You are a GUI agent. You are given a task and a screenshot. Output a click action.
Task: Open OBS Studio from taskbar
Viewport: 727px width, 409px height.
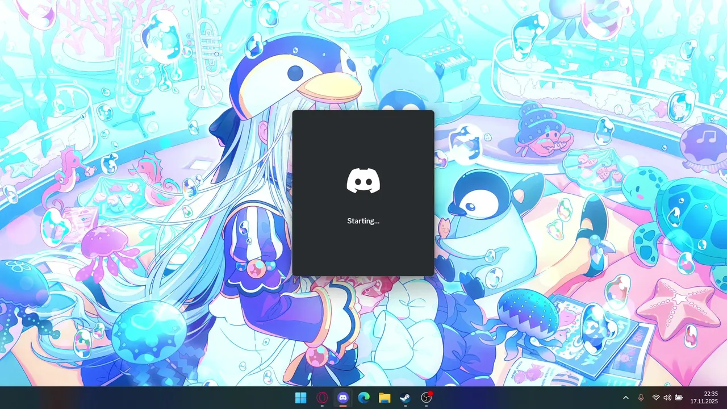pos(426,398)
